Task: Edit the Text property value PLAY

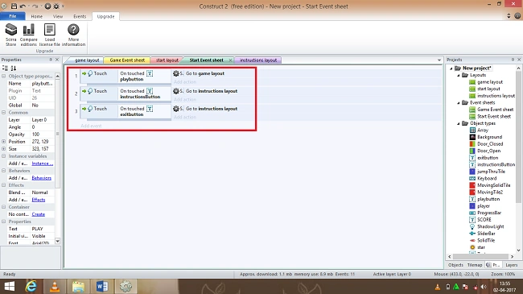Action: [x=43, y=229]
